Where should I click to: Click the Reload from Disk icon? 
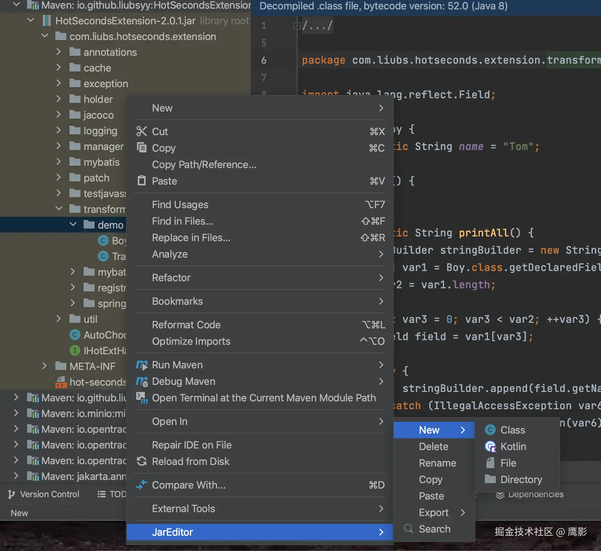pos(141,461)
